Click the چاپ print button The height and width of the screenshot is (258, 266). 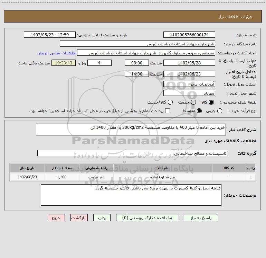click(102, 218)
